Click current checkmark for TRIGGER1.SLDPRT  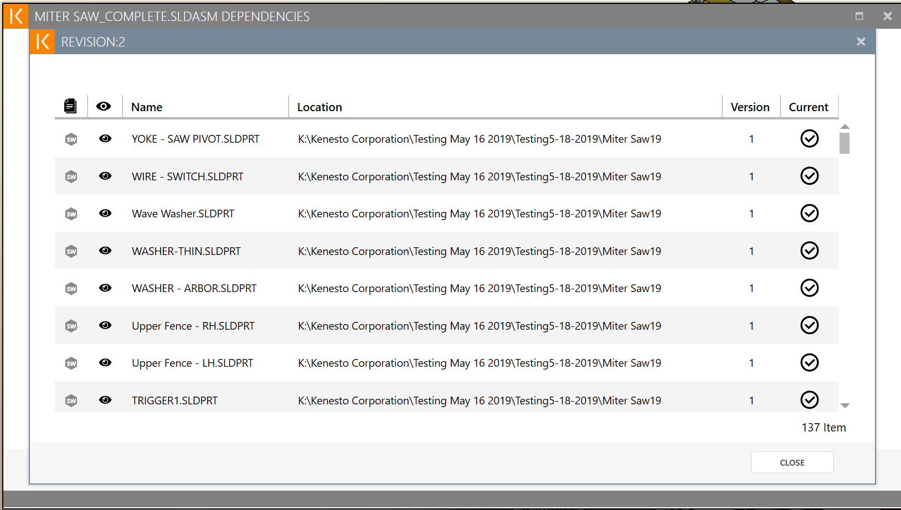coord(810,400)
